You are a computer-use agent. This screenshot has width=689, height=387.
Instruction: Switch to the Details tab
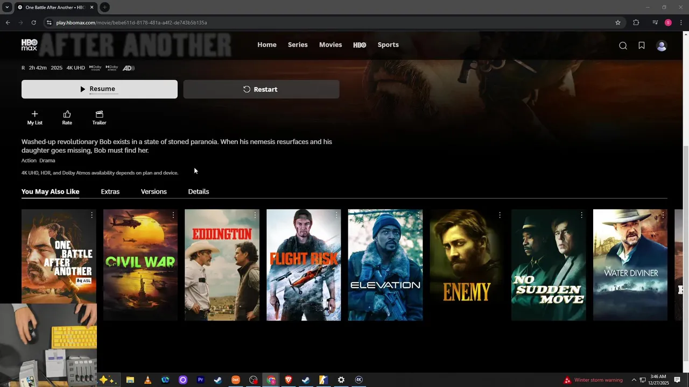pos(199,191)
